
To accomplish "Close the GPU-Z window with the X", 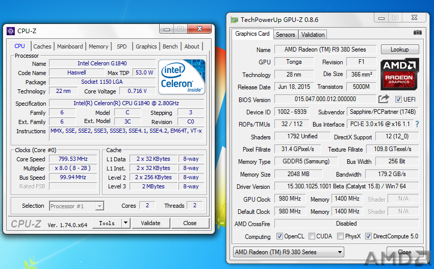I will click(414, 18).
